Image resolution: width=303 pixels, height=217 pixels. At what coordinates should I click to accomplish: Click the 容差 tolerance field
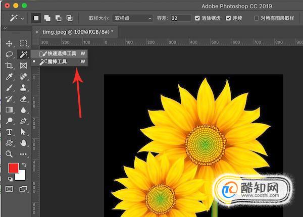click(180, 18)
